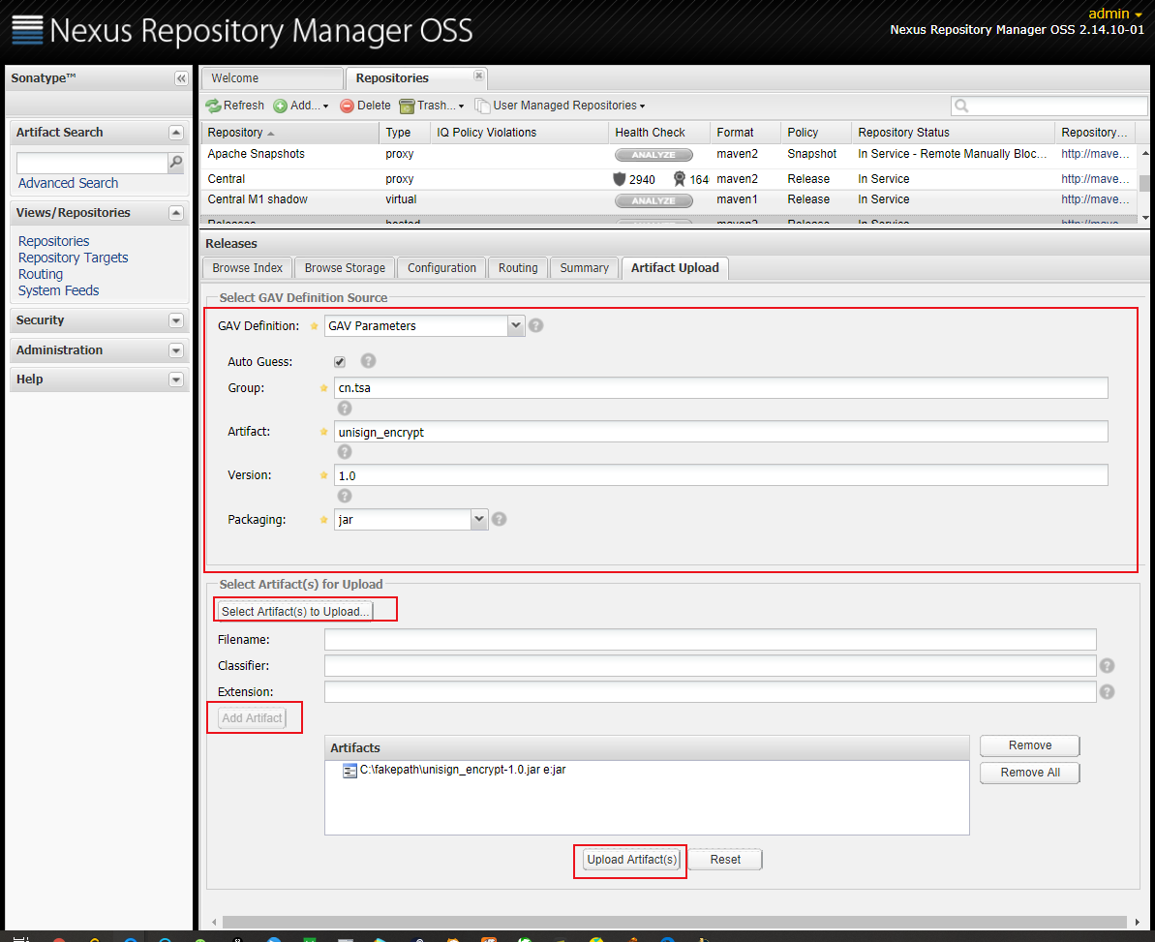Toggle the Auto Guess checkbox
Screen dimensions: 1155x942
tap(340, 362)
